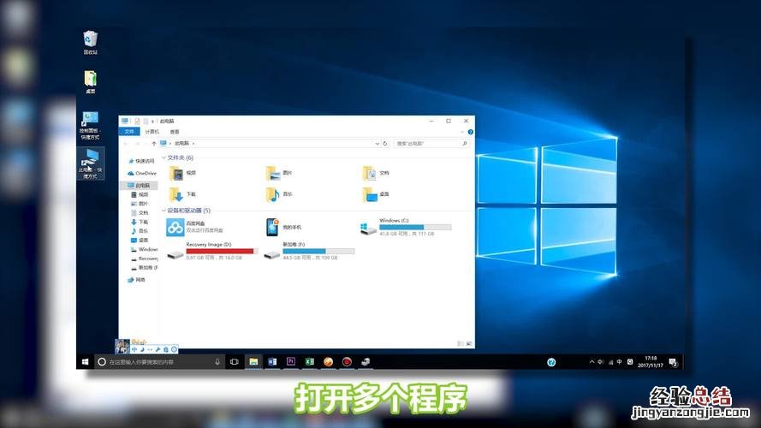Image resolution: width=761 pixels, height=428 pixels.
Task: Collapse the 设备和驱动器 (5) group
Action: point(163,211)
